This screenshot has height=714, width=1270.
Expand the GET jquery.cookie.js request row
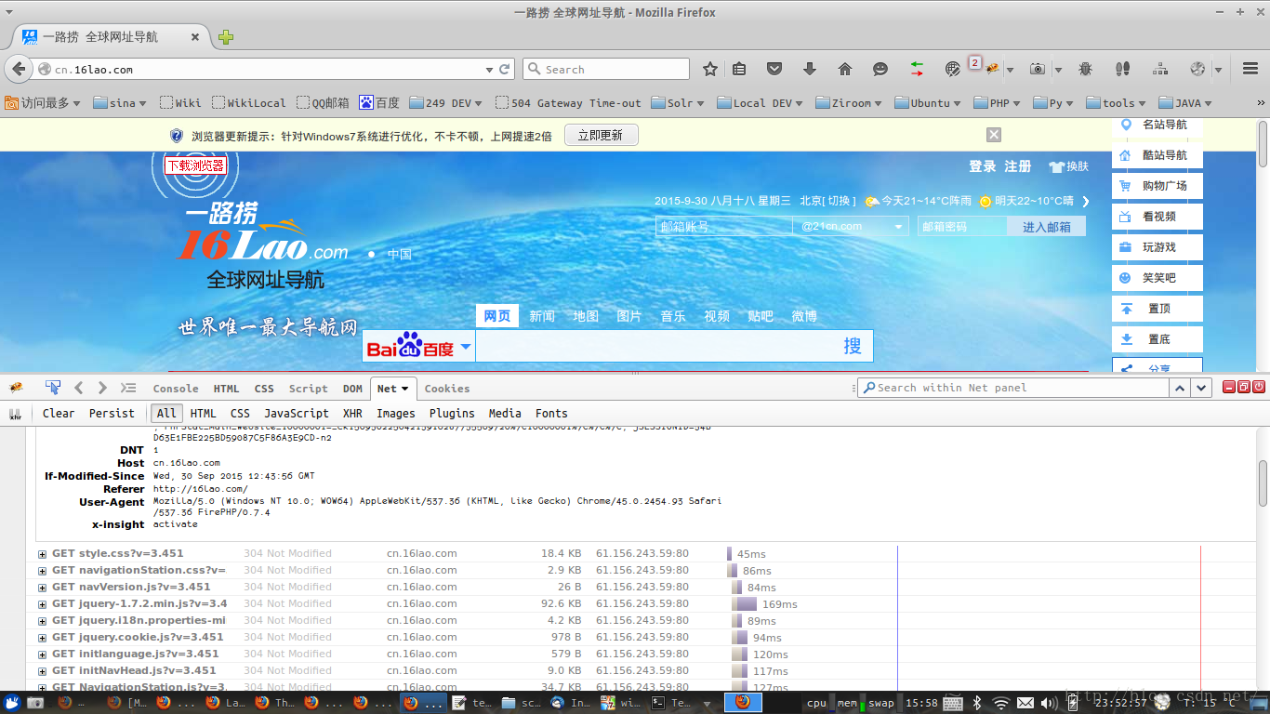[x=42, y=638]
